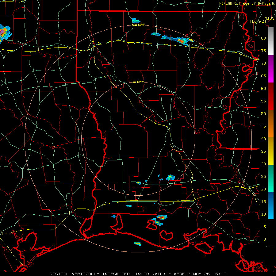Click the scale value 75
Screen dimensions: 276x276
[x=263, y=51]
